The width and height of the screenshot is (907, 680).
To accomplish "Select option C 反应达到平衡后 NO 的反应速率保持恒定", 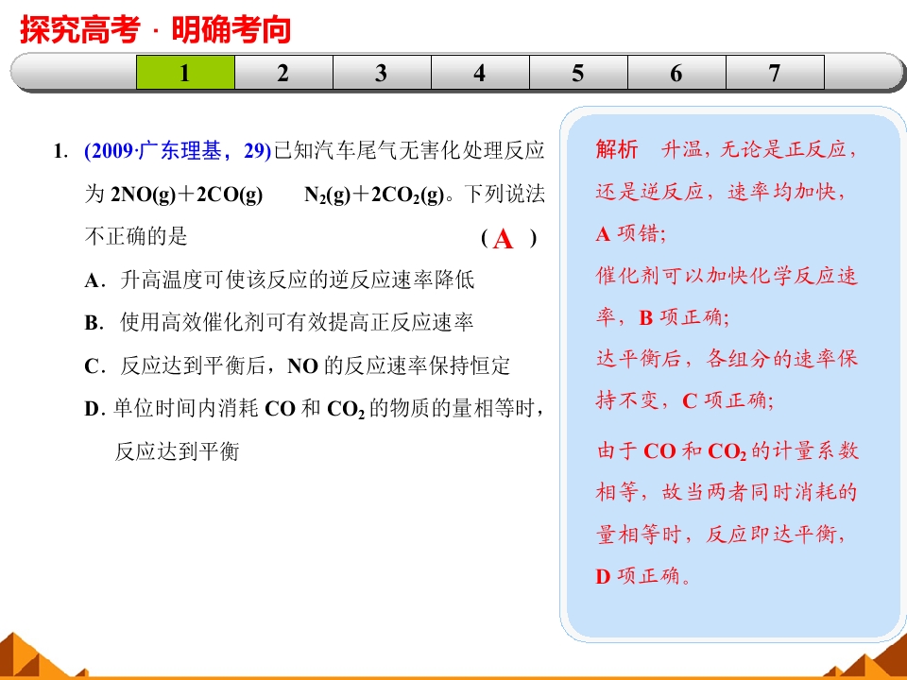I will [298, 365].
